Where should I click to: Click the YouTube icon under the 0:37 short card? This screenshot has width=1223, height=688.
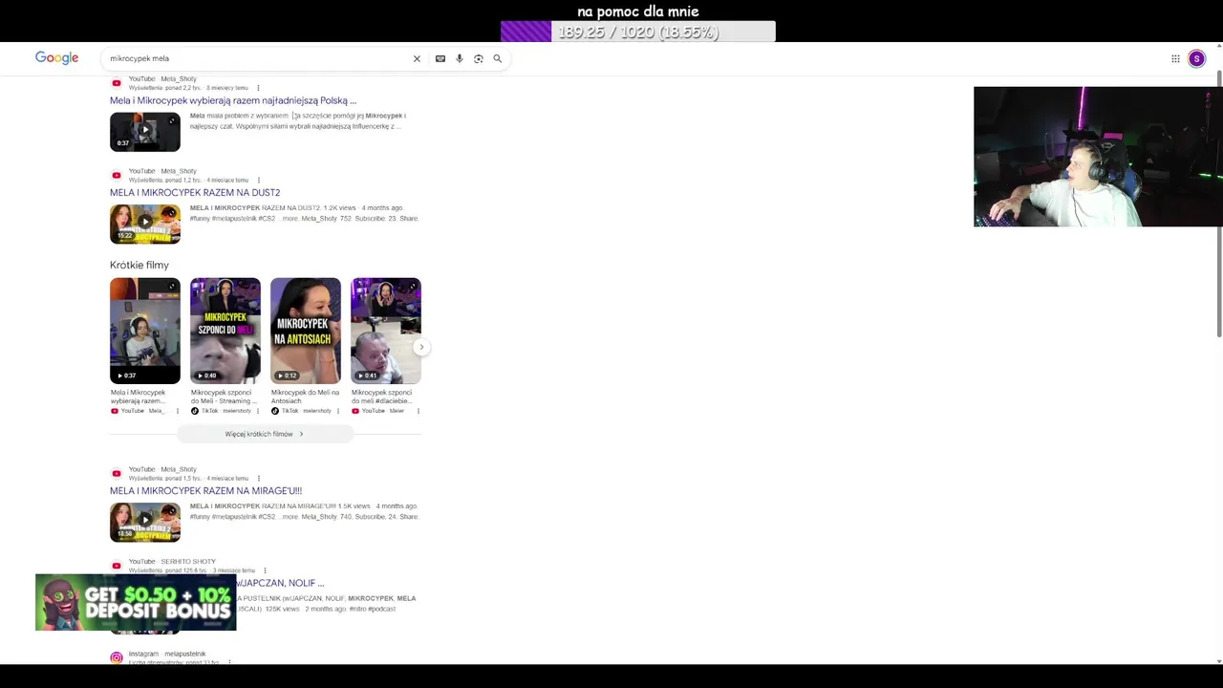pos(115,411)
